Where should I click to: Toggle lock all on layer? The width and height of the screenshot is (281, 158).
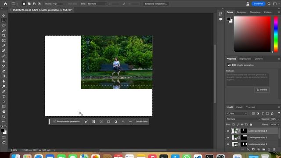click(251, 124)
